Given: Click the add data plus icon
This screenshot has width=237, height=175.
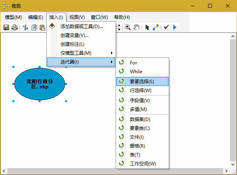Looking at the screenshot, I should pyautogui.click(x=52, y=26).
